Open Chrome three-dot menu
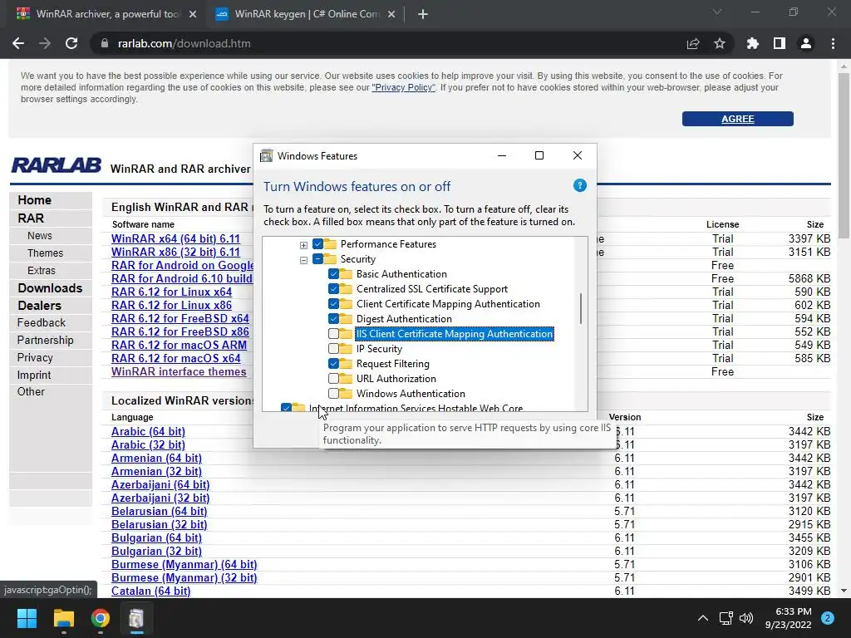Viewport: 851px width, 638px height. (833, 43)
